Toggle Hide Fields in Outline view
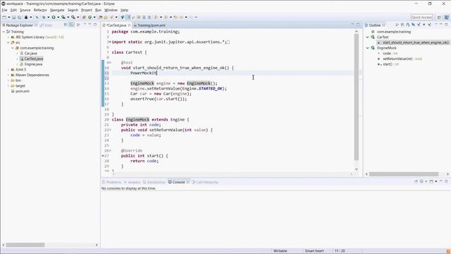Image resolution: width=451 pixels, height=254 pixels. pyautogui.click(x=414, y=25)
